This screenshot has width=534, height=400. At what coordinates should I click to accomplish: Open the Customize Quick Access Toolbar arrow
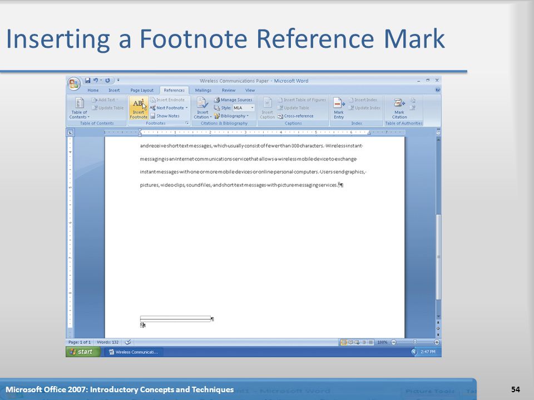click(118, 80)
